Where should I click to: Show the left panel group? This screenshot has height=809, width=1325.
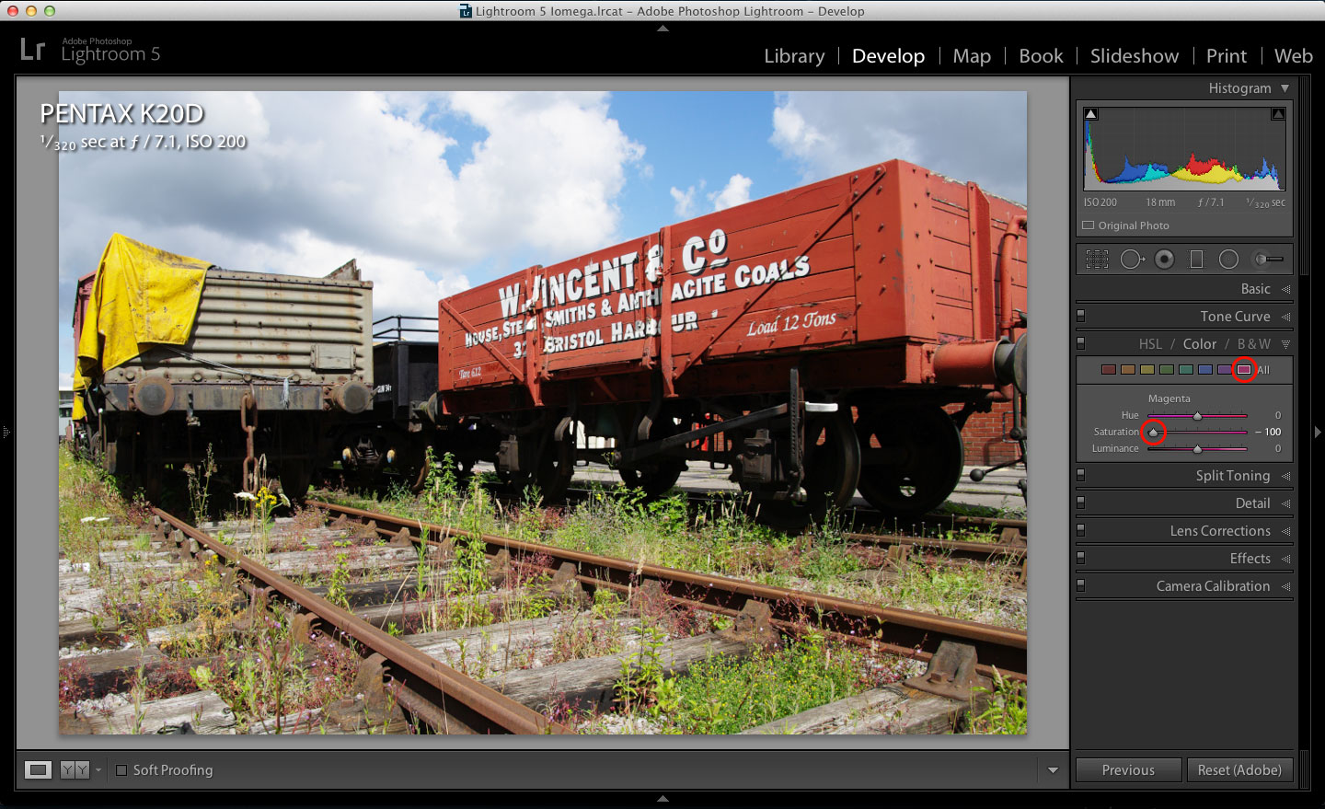[x=6, y=432]
